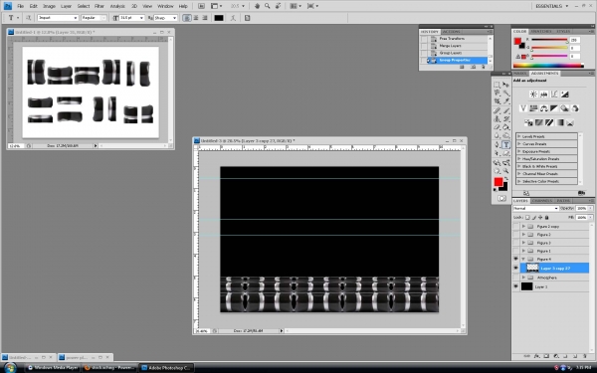Add a Gradient Map adjustment
Viewport: 597px width, 373px height.
coord(559,122)
